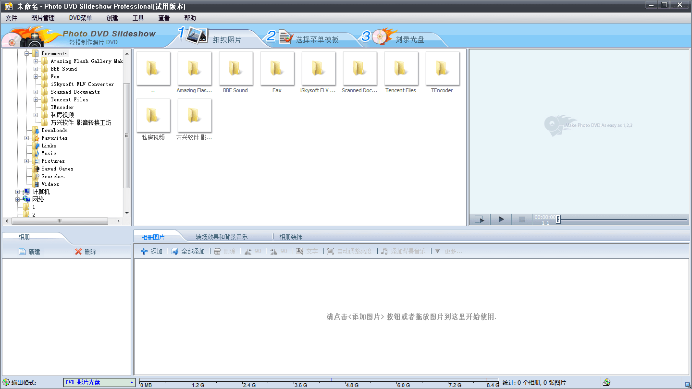Click the preview stop button
The image size is (692, 389).
click(x=522, y=219)
